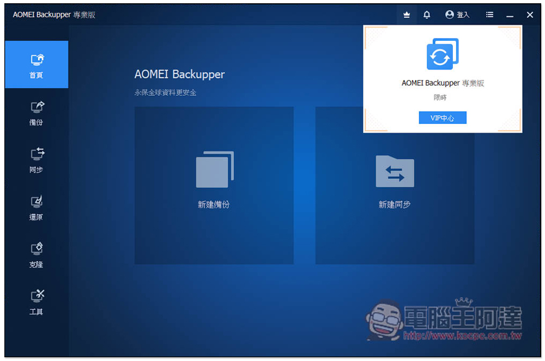Click the AOMEI Backupper logo in popup
The height and width of the screenshot is (361, 545).
[443, 54]
